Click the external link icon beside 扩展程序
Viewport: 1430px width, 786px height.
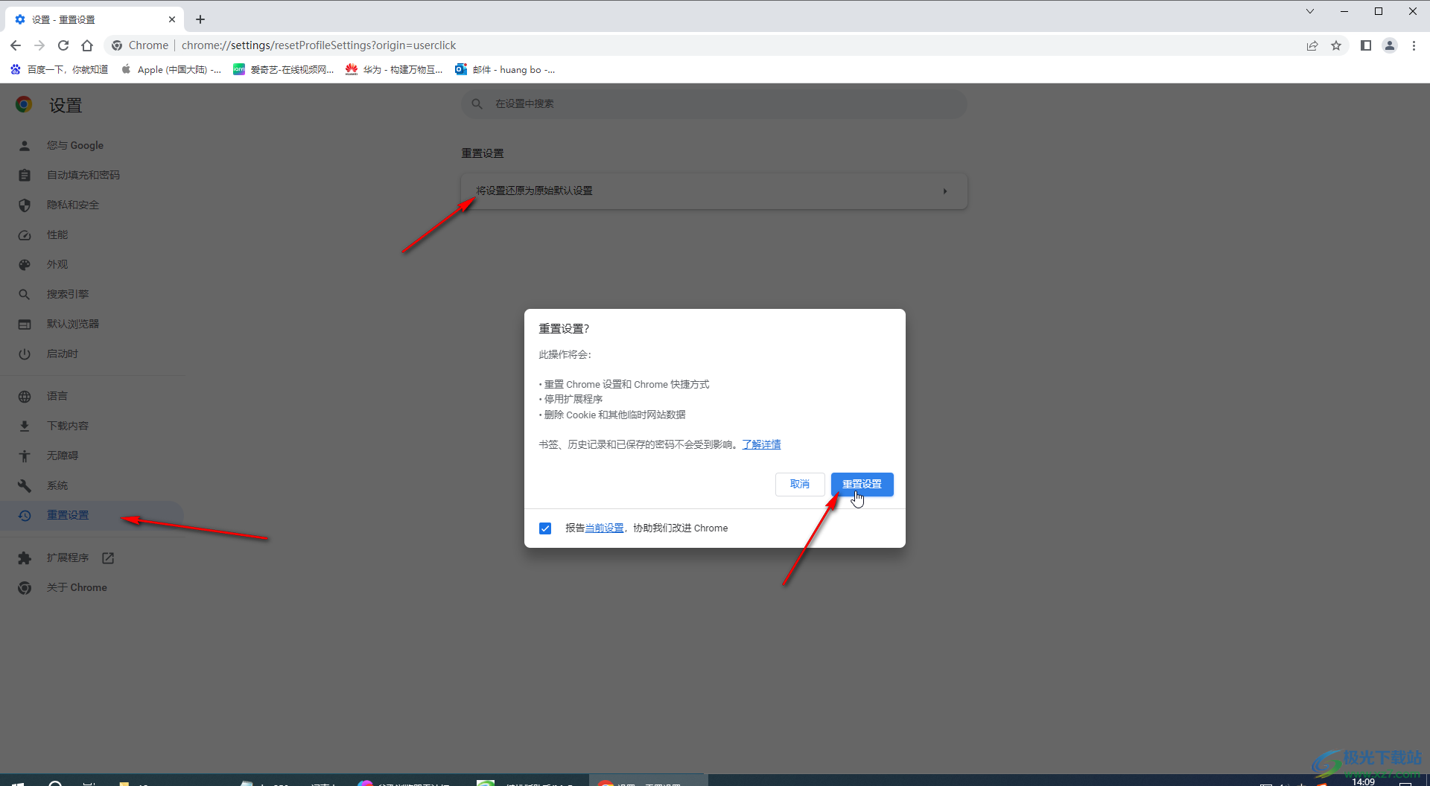pyautogui.click(x=108, y=557)
